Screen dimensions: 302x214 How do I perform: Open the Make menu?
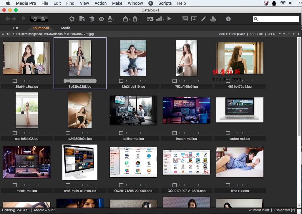(x=117, y=3)
